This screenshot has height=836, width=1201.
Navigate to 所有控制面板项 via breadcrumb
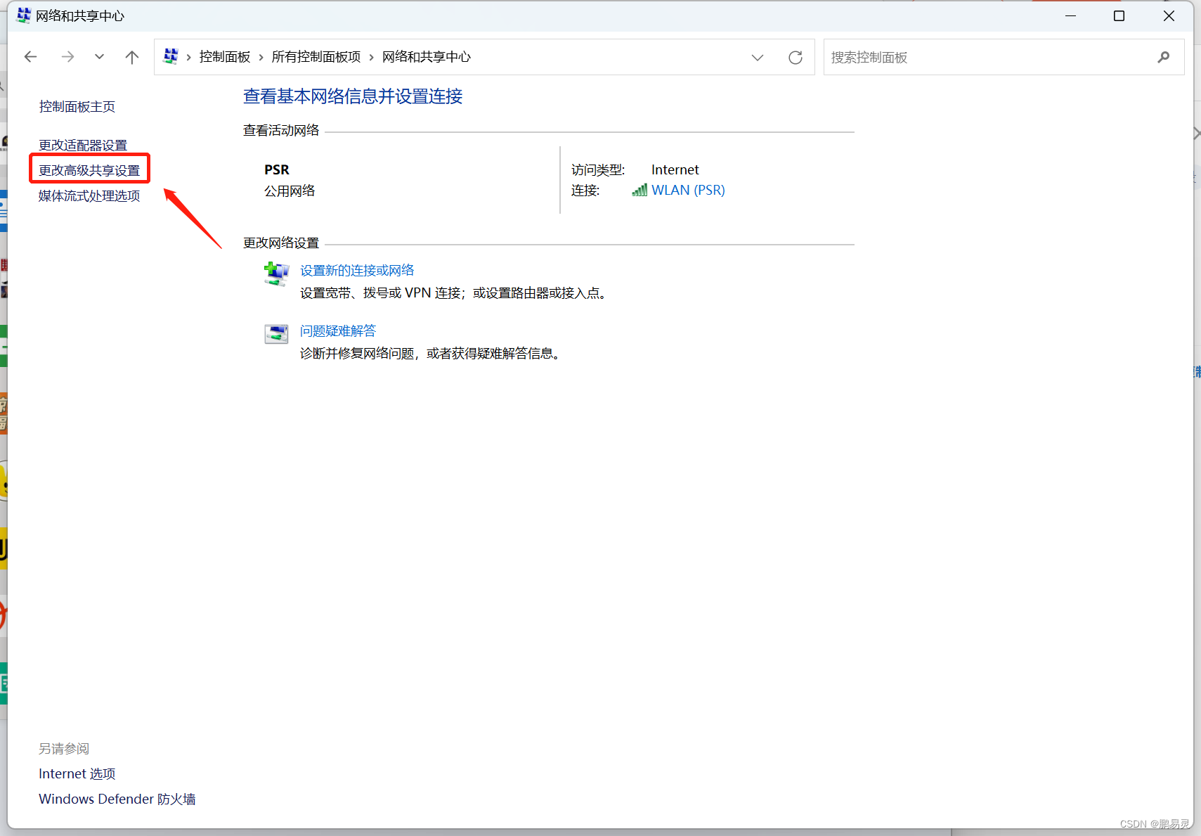pos(316,56)
